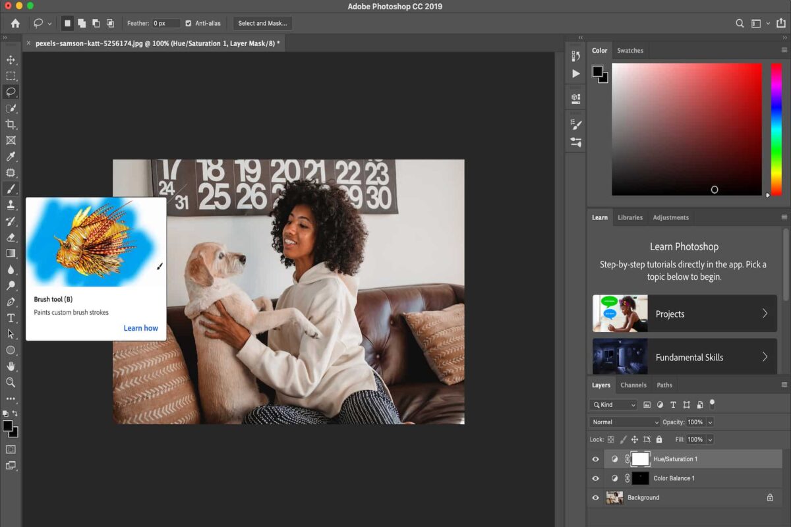Viewport: 791px width, 527px height.
Task: Click the Select and Mask button
Action: tap(262, 23)
